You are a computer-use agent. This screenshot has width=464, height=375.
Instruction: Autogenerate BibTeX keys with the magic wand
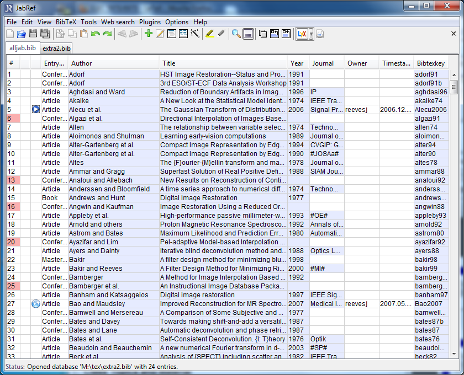(x=195, y=34)
